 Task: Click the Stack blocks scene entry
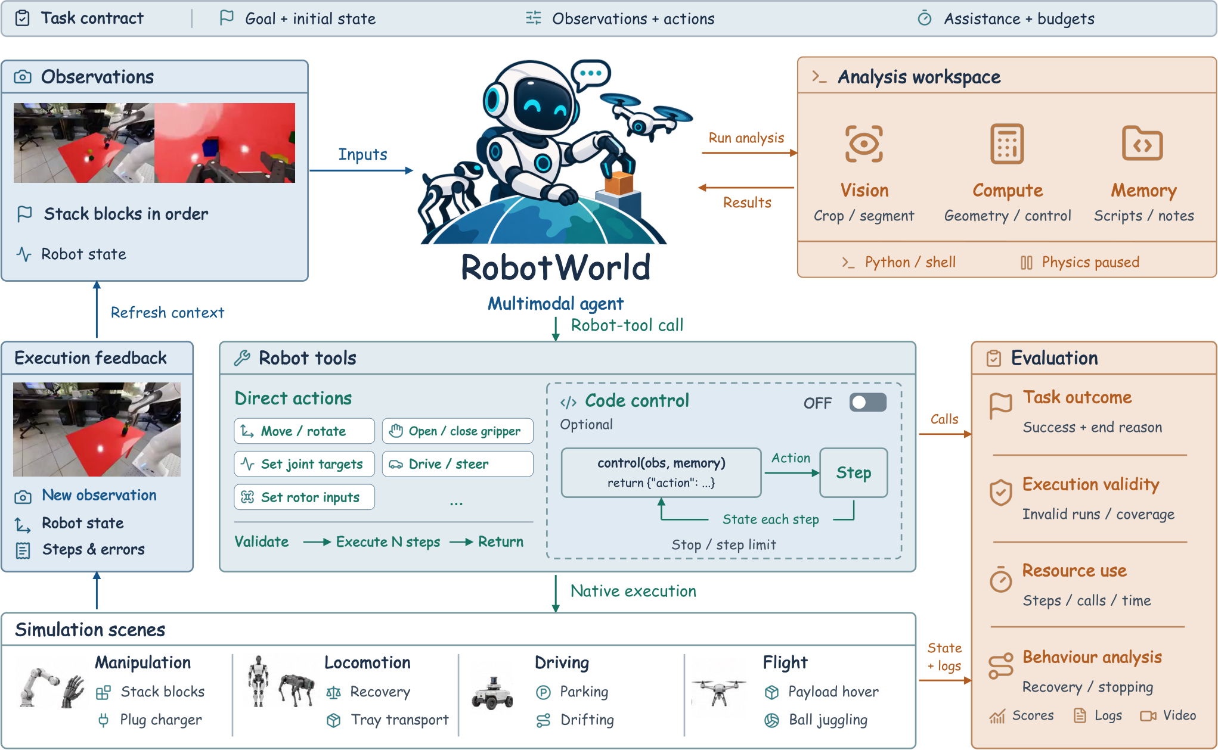pyautogui.click(x=150, y=692)
